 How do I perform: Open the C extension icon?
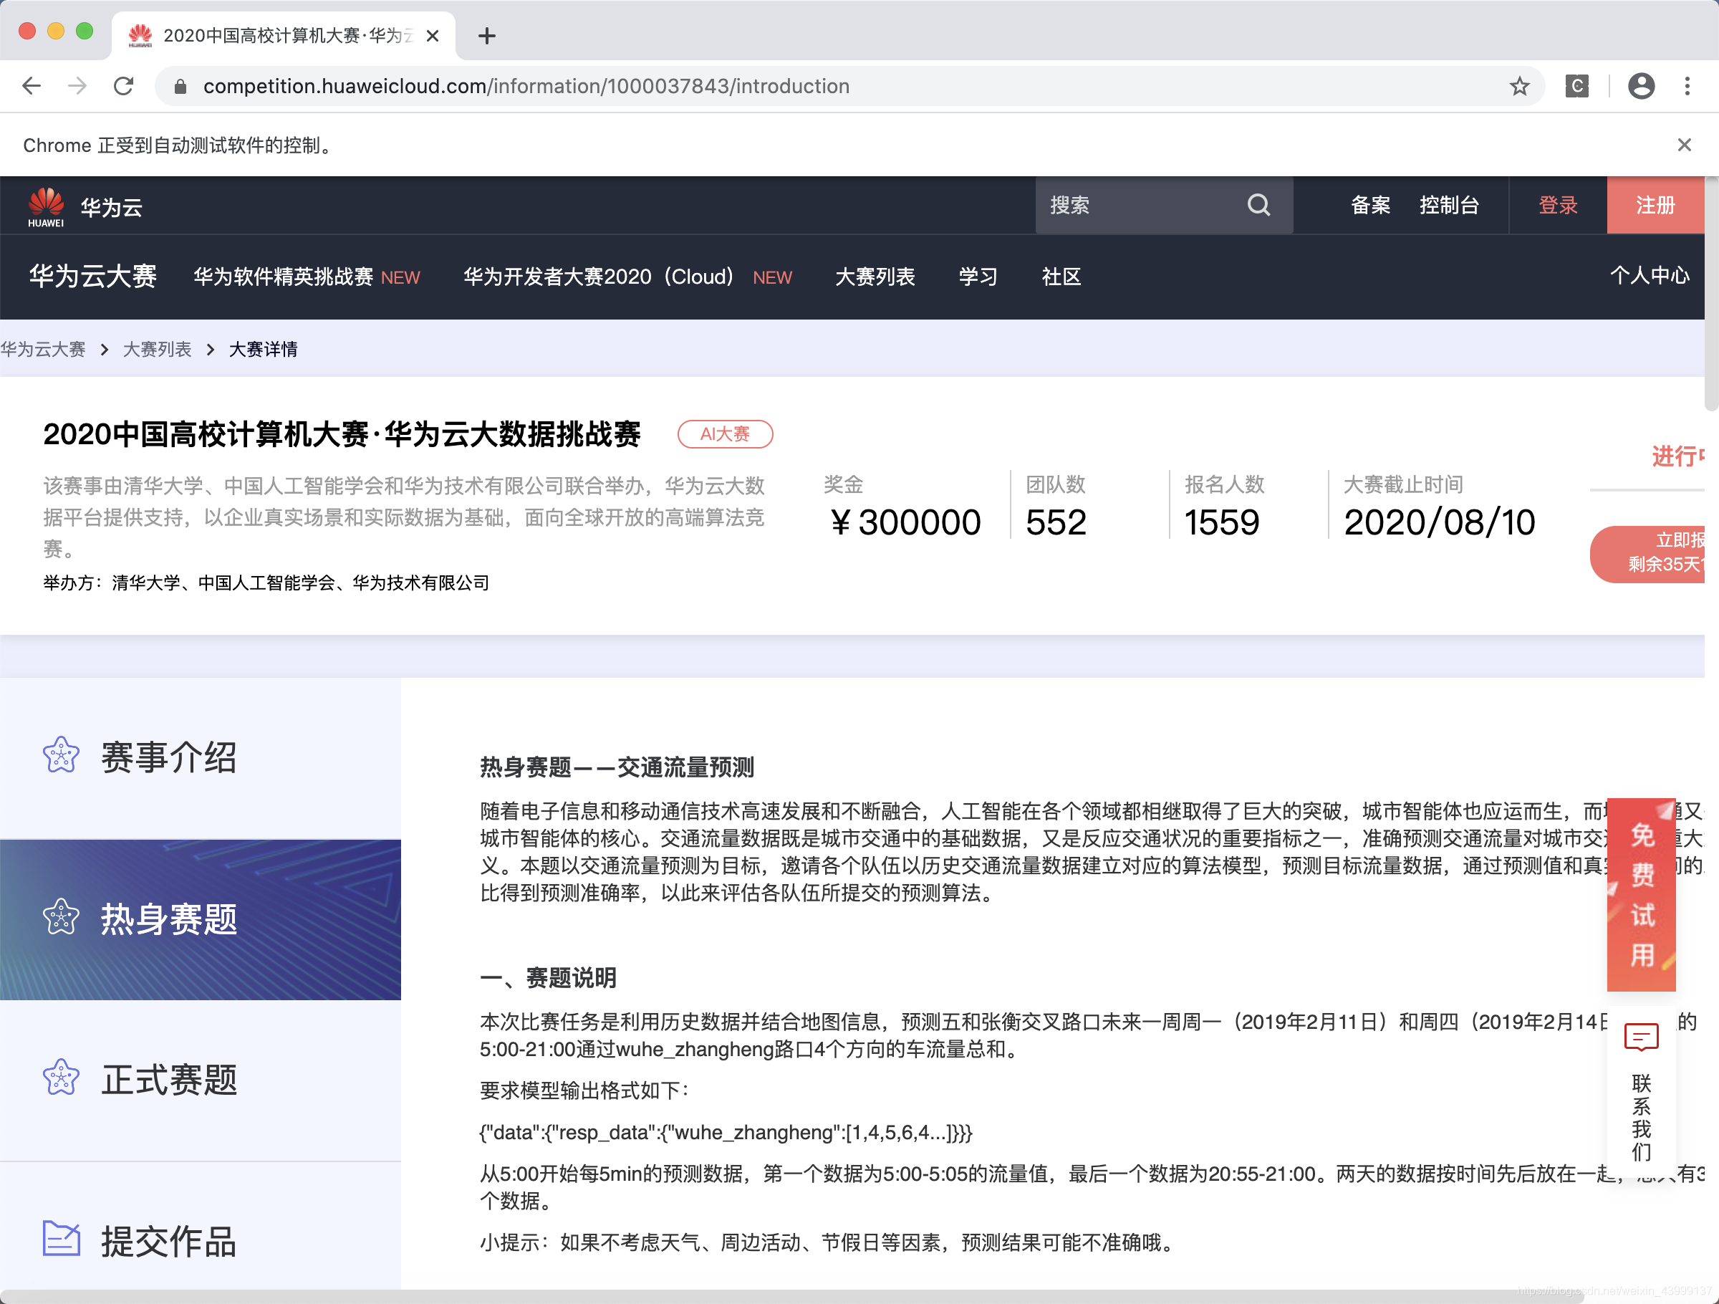[x=1576, y=85]
